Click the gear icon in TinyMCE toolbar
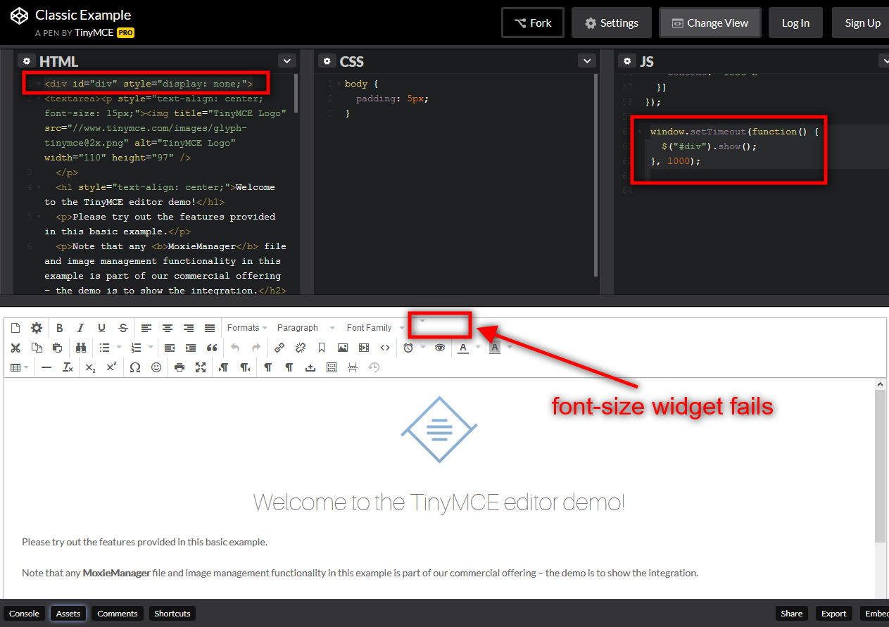The height and width of the screenshot is (627, 889). pyautogui.click(x=37, y=328)
